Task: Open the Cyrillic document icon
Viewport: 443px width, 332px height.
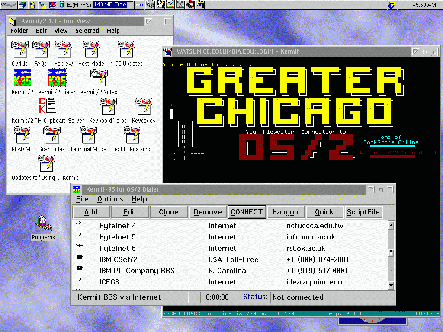Action: click(x=20, y=50)
